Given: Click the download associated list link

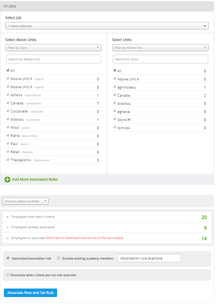Looking at the screenshot, I should 84,238.
